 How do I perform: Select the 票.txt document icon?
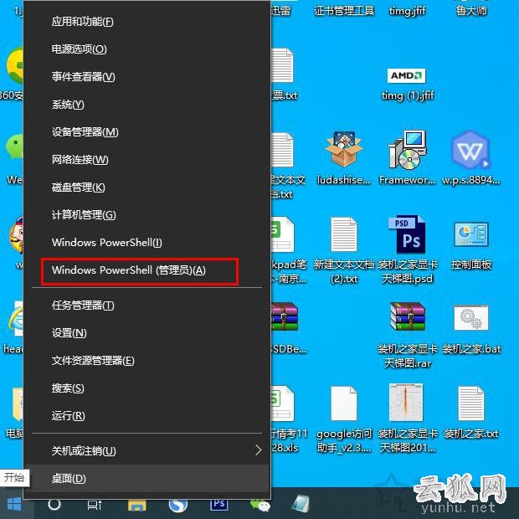[x=282, y=65]
